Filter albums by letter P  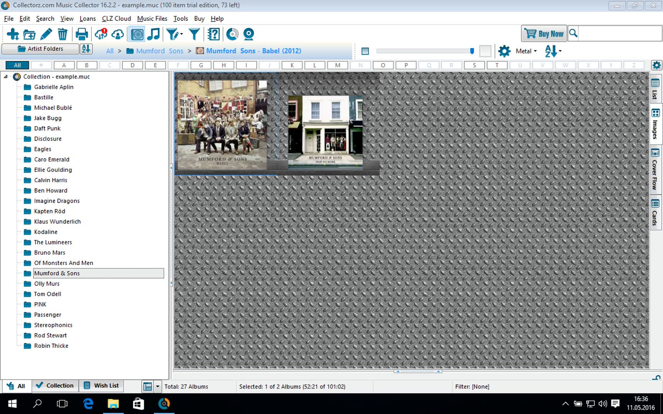click(x=406, y=65)
